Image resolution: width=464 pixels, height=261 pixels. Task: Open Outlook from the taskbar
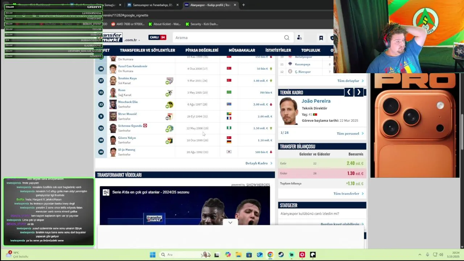click(260, 255)
